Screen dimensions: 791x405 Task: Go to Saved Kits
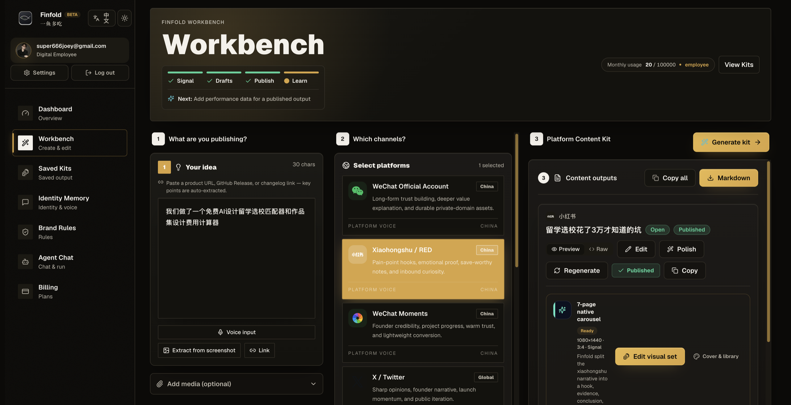pyautogui.click(x=70, y=173)
